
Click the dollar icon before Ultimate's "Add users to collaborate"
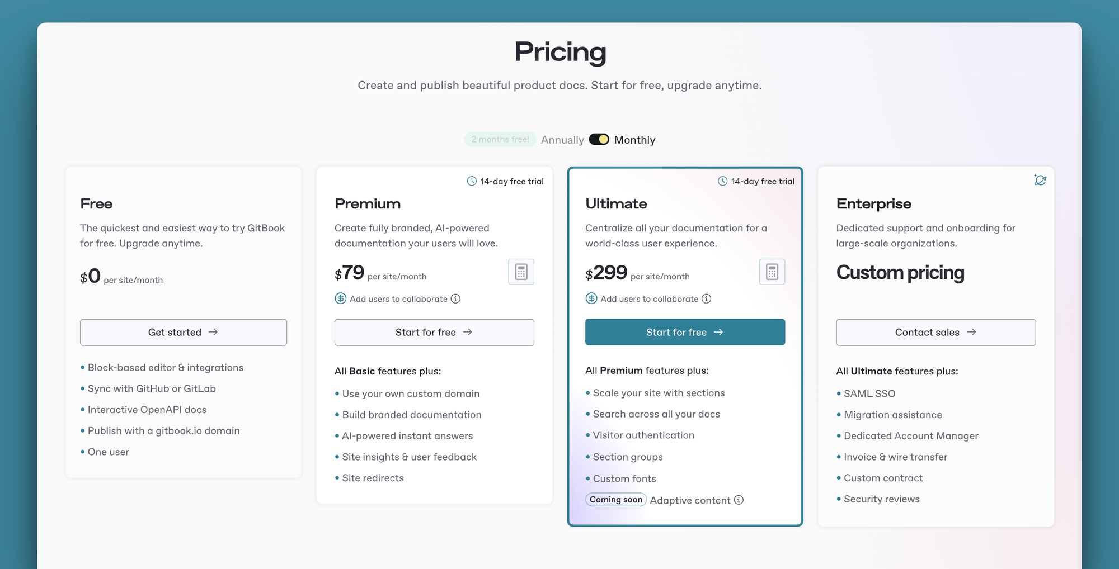tap(591, 298)
